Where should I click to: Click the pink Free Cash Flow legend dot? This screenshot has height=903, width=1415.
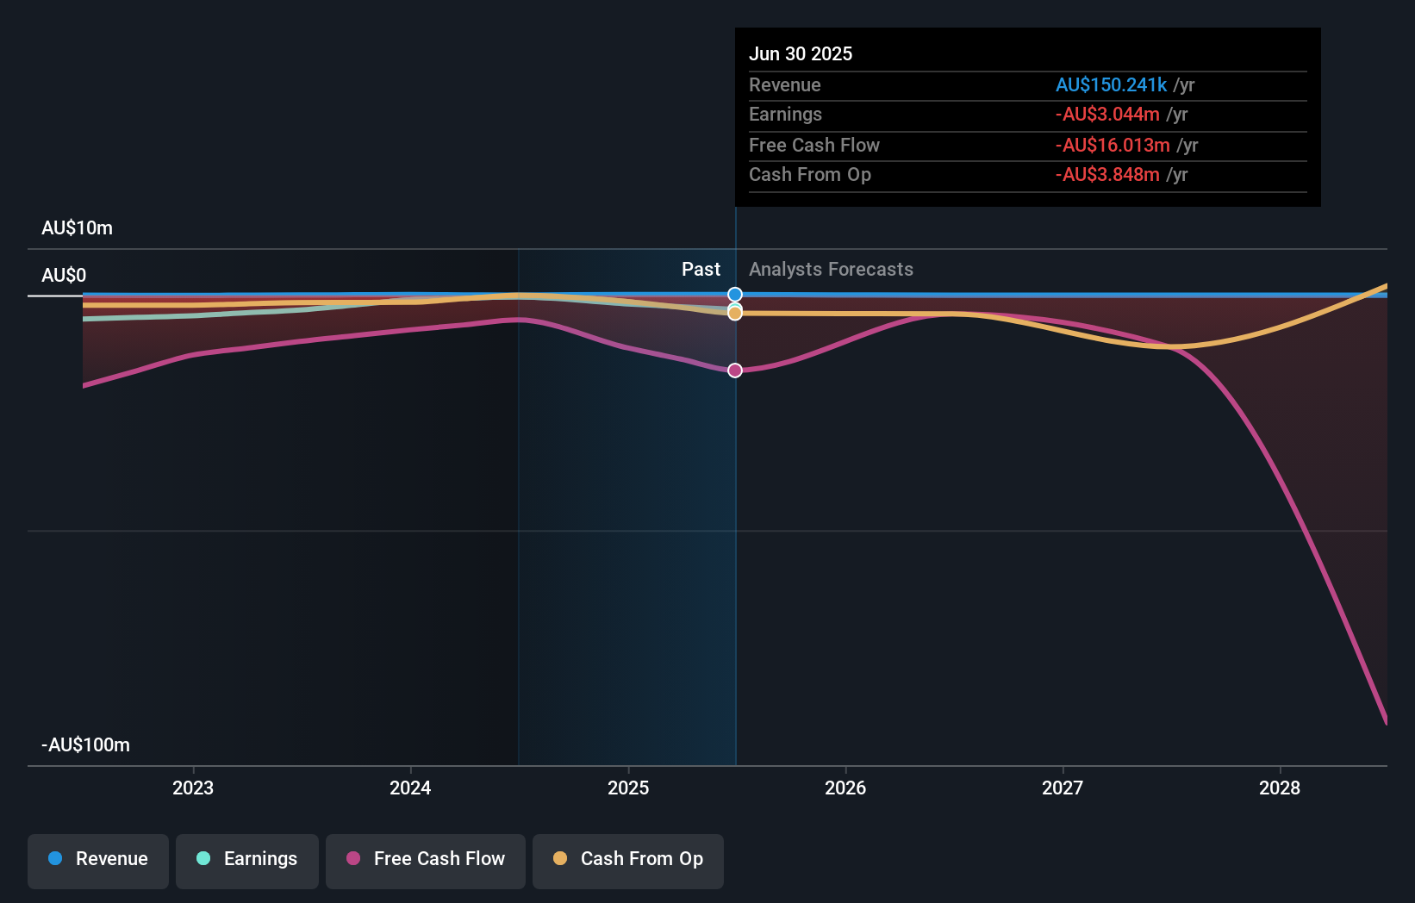(x=353, y=859)
